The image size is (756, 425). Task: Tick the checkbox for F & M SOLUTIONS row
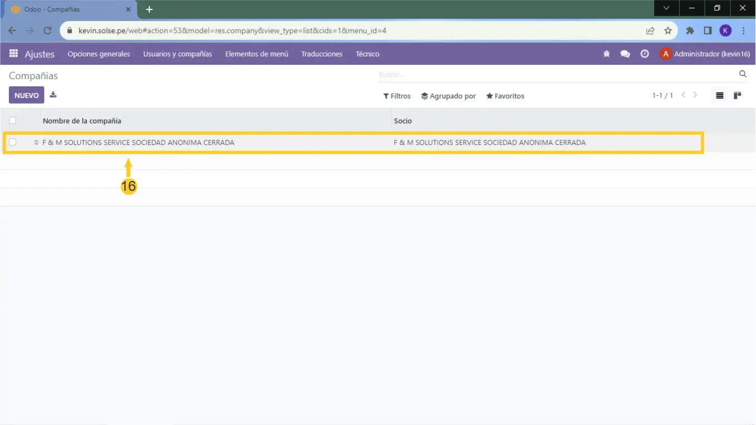click(x=13, y=142)
